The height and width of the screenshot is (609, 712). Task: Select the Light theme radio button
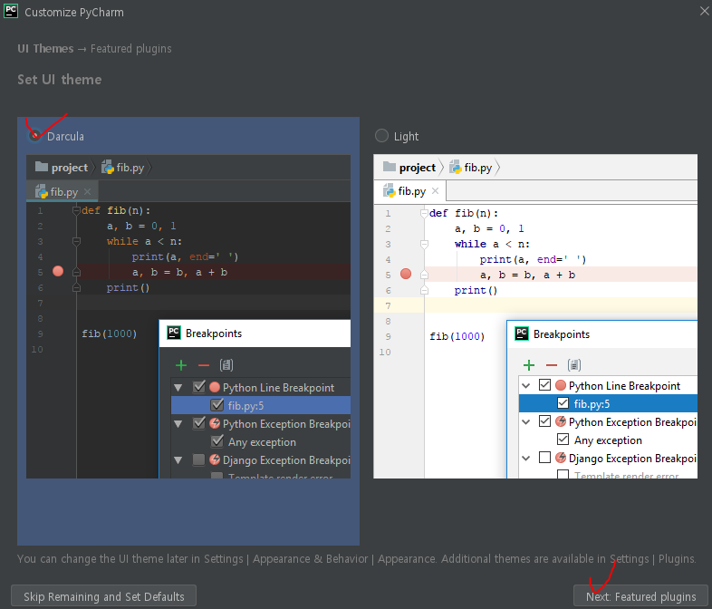tap(381, 136)
